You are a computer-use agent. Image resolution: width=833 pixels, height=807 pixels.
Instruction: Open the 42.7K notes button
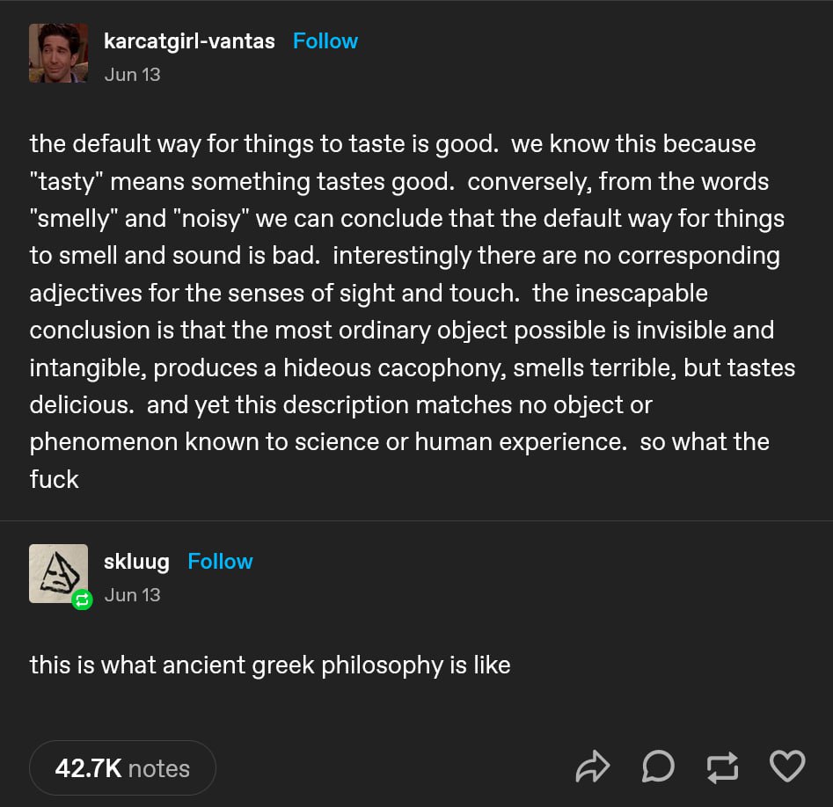pyautogui.click(x=122, y=768)
